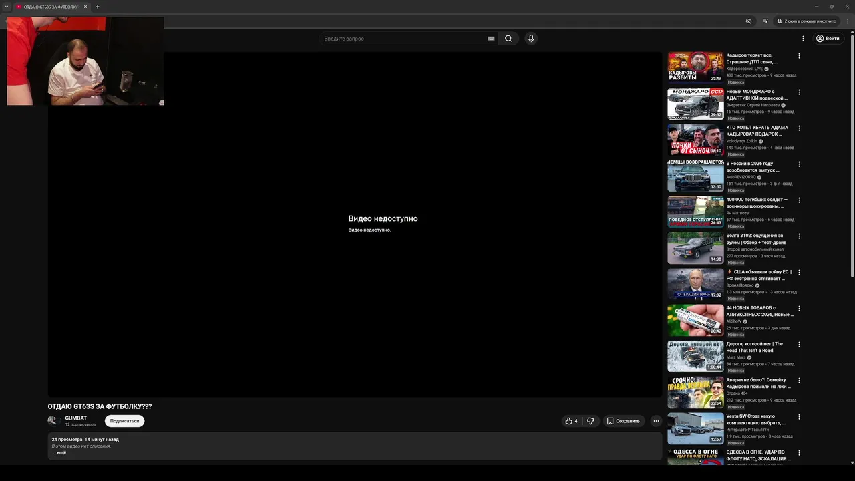This screenshot has height=481, width=855.
Task: Open AliExpress gadget thumbnail 20:42
Action: (695, 319)
